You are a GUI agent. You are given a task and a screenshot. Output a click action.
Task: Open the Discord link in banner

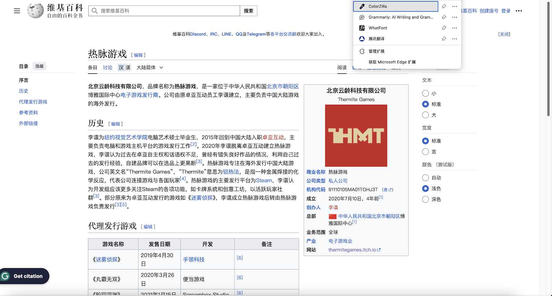[198, 34]
